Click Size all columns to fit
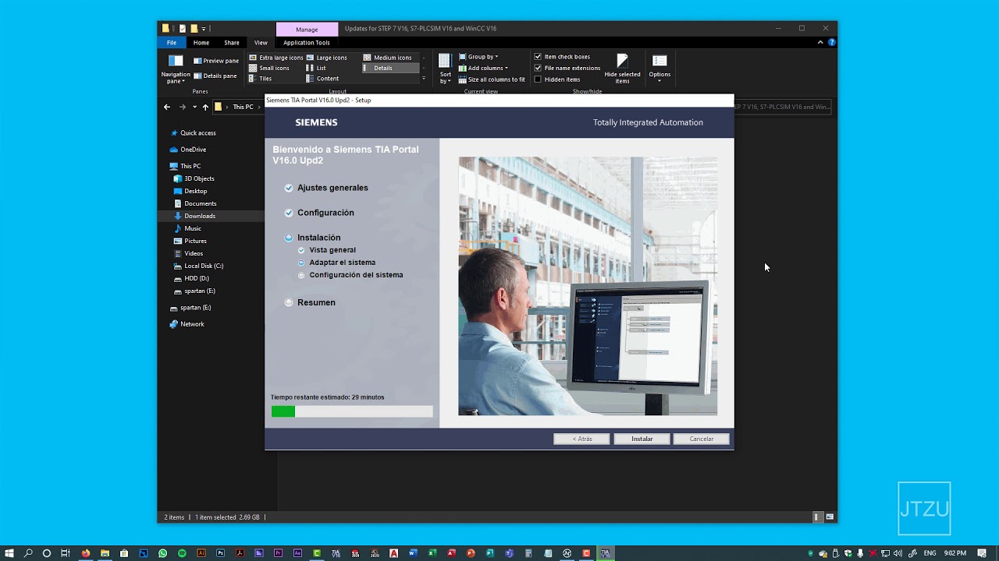 pos(492,79)
